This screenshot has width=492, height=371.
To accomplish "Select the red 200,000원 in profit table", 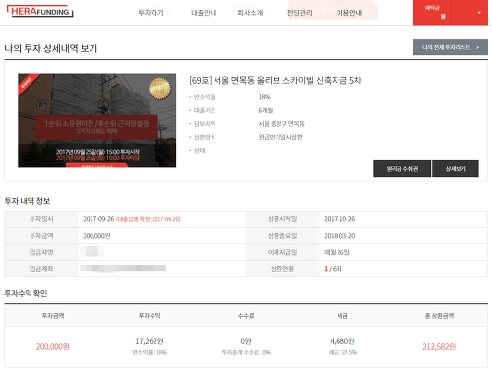I will pyautogui.click(x=53, y=346).
